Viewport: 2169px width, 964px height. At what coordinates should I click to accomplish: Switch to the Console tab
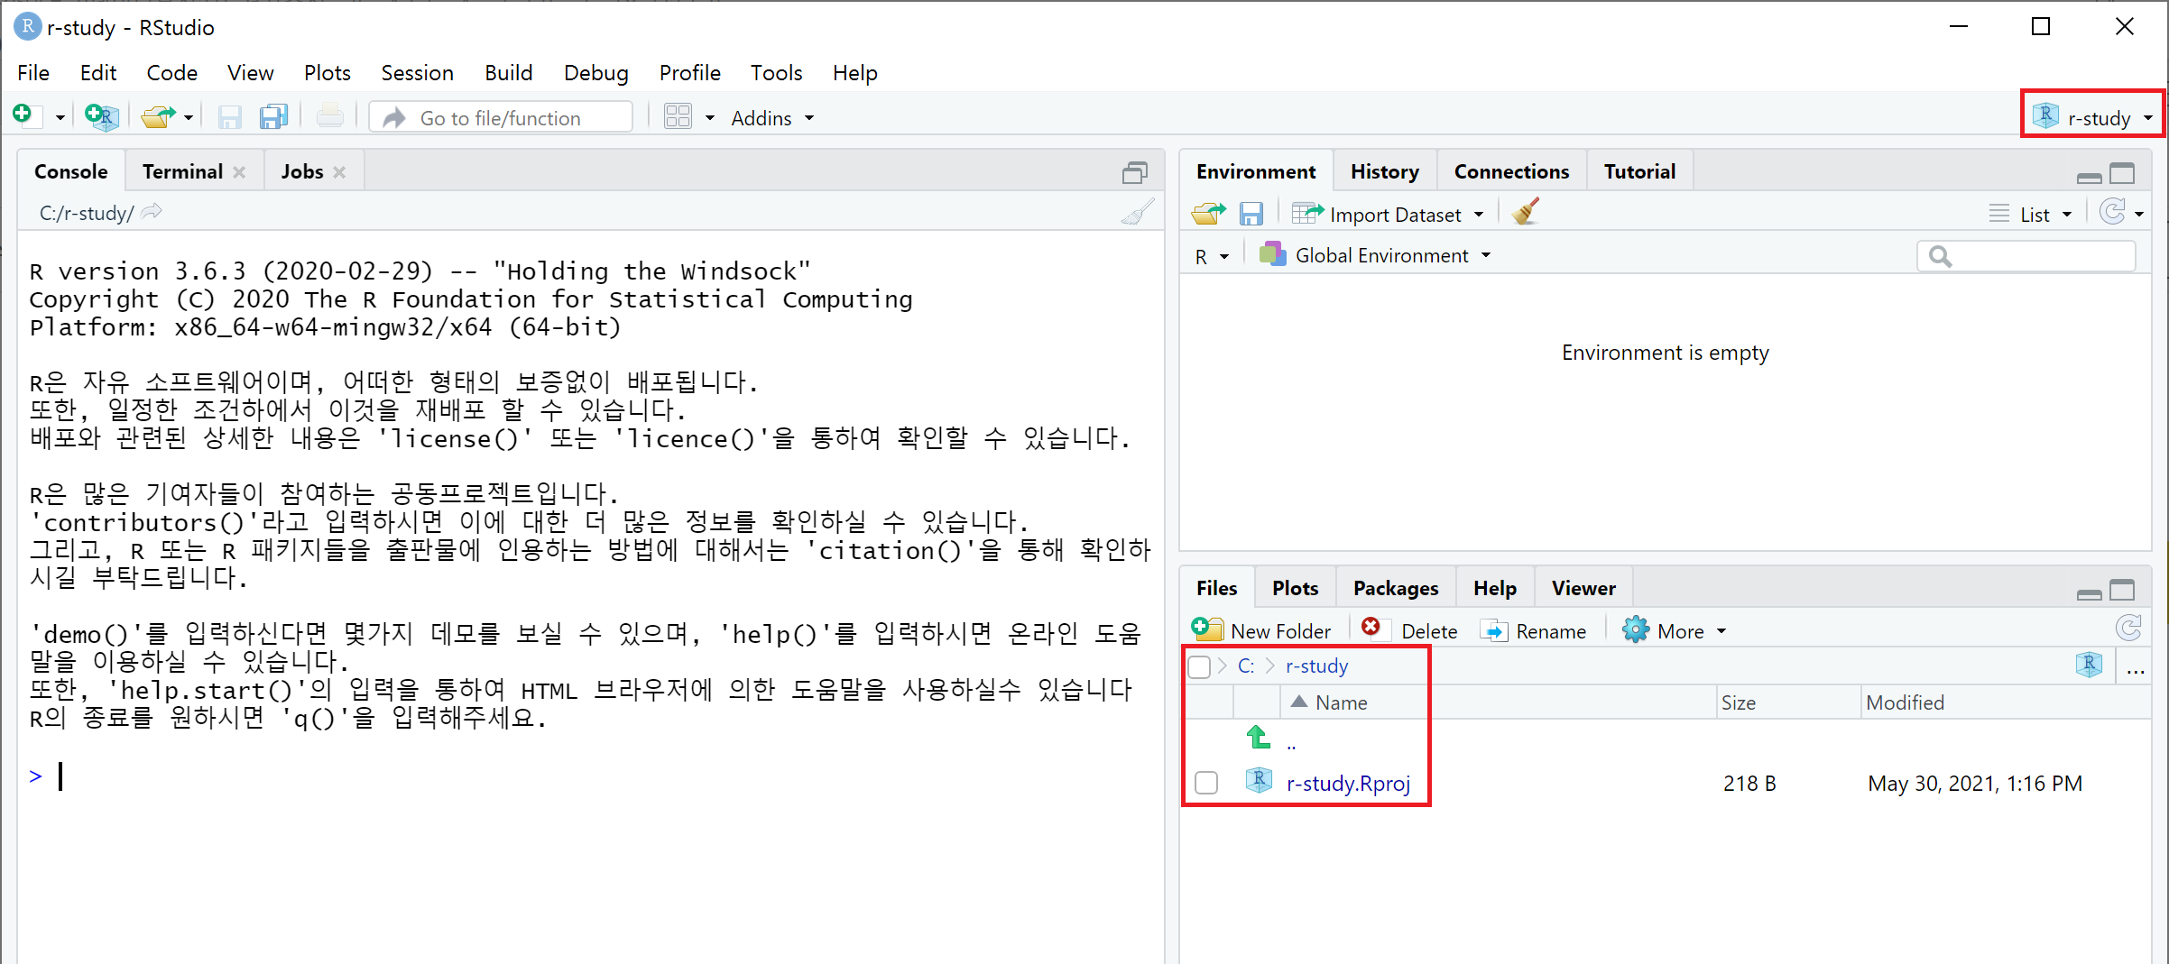click(70, 171)
